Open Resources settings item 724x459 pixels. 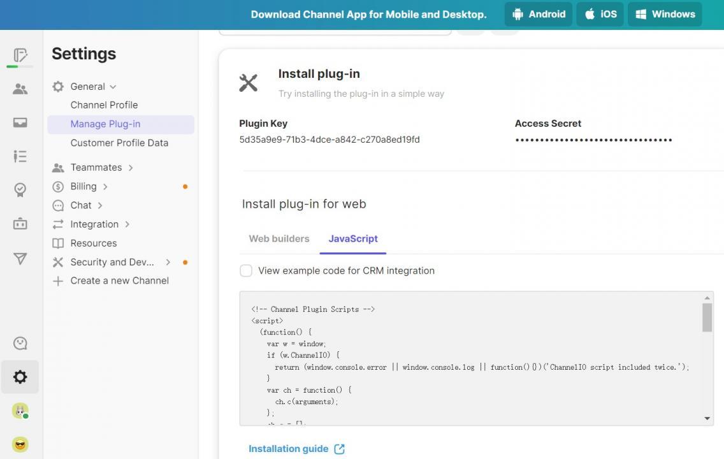coord(94,244)
